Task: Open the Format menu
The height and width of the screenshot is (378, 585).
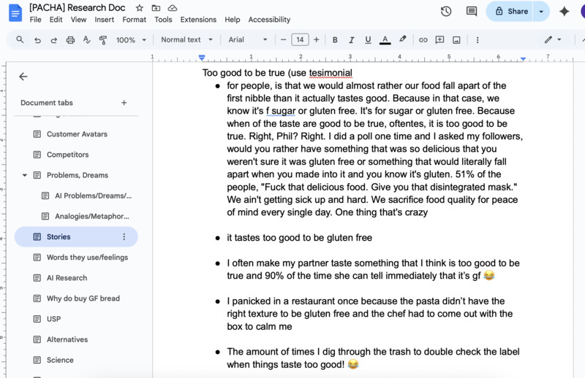Action: pos(134,20)
